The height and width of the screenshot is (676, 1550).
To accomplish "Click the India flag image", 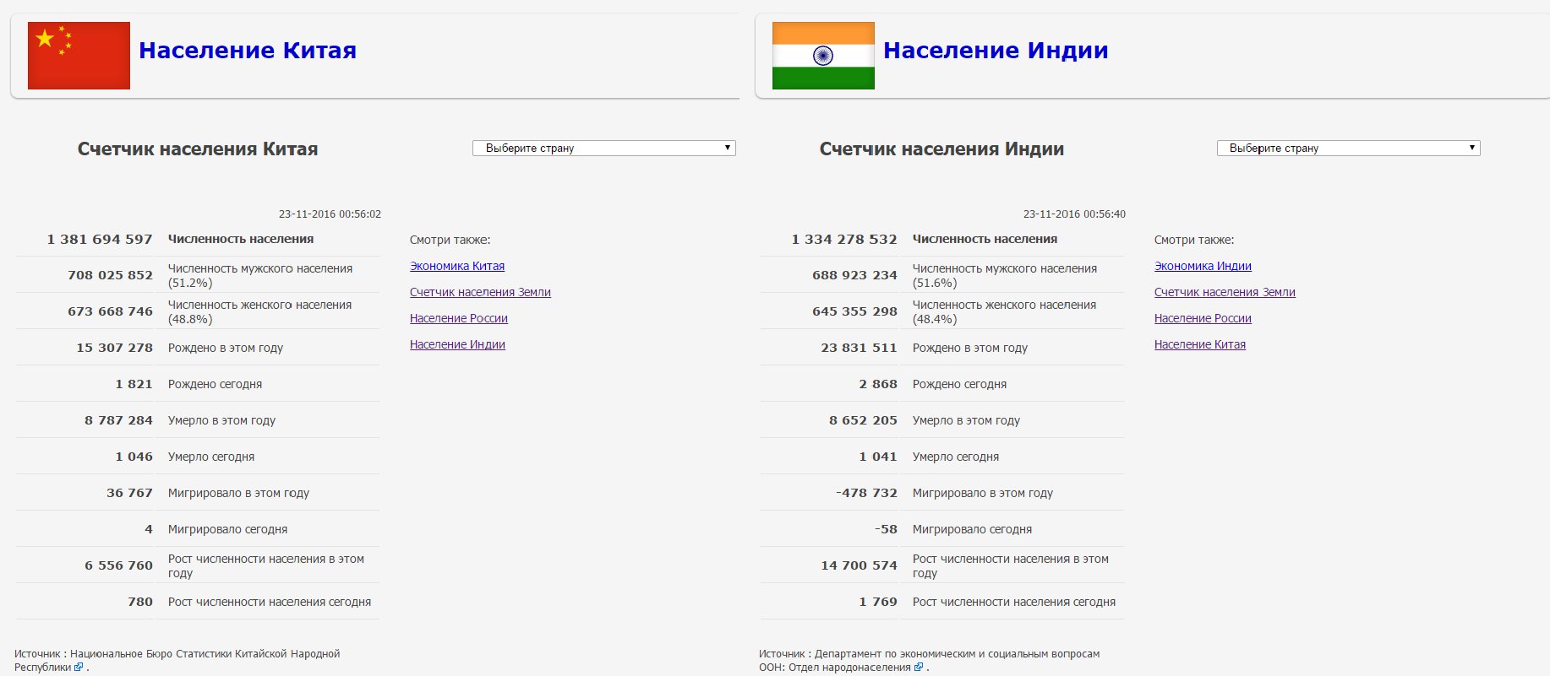I will point(823,56).
